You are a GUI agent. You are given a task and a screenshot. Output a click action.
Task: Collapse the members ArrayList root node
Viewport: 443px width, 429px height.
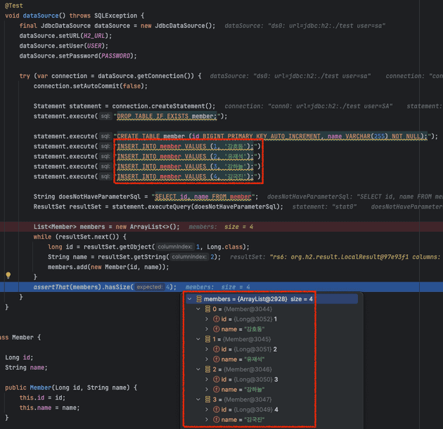[190, 299]
